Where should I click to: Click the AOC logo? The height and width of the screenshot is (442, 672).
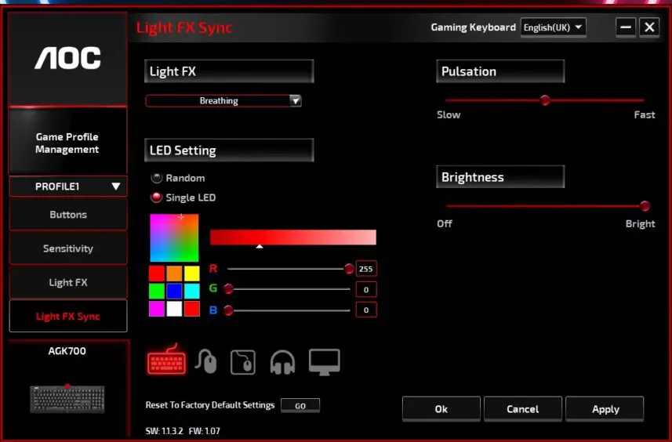pos(67,58)
